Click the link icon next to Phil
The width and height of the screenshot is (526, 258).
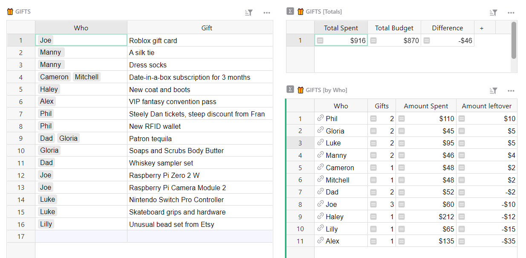point(321,118)
